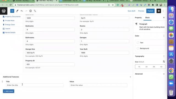Reload the browser page
Screen dimensions: 176x99
(x=10, y=5)
